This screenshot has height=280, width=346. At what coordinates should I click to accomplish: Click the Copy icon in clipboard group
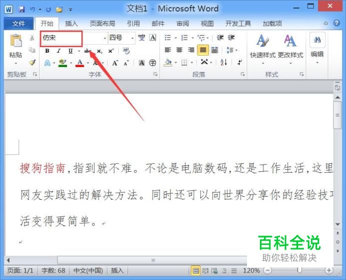click(x=32, y=50)
